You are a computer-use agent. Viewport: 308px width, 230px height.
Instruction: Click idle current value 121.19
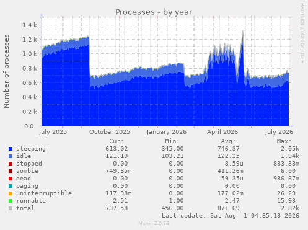pos(117,156)
